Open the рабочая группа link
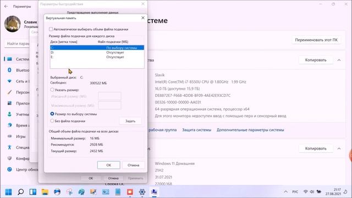Screen dimensions: 352x198 tap(163, 130)
